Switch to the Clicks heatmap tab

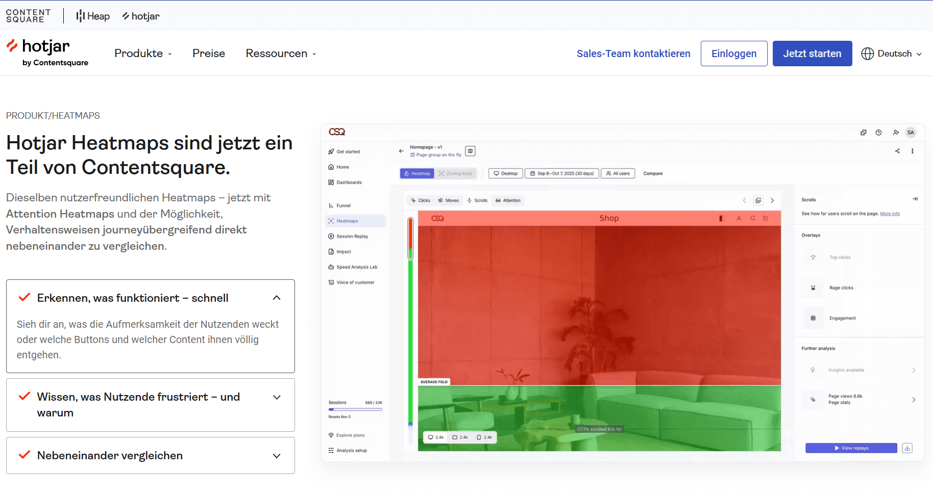coord(421,200)
